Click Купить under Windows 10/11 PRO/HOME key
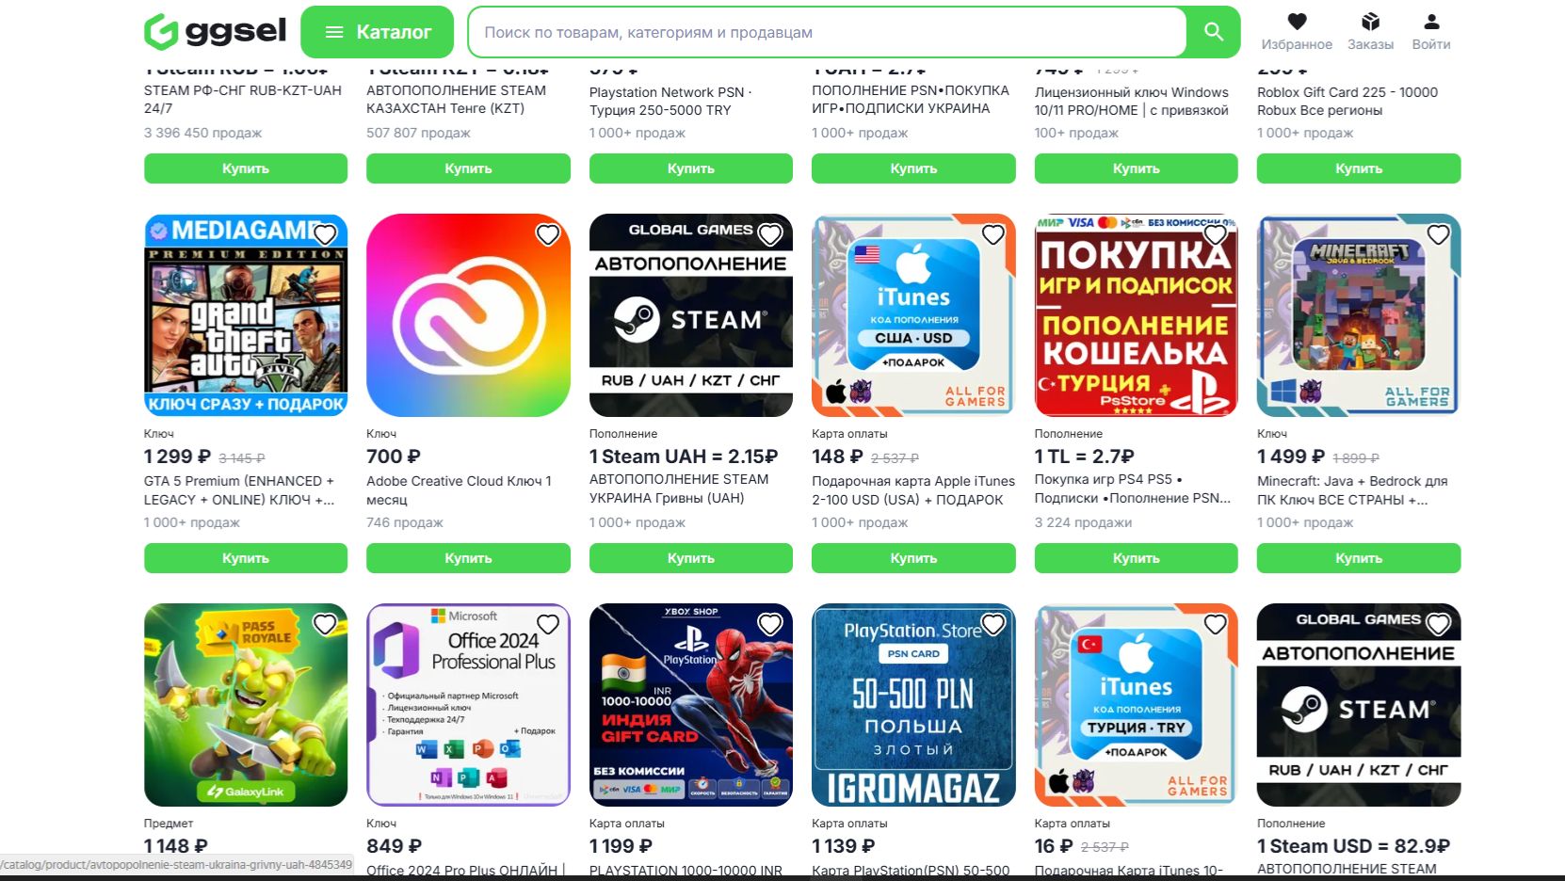Screen dimensions: 1565x881 click(1137, 168)
